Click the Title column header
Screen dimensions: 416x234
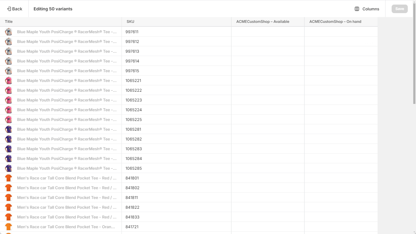tap(9, 21)
